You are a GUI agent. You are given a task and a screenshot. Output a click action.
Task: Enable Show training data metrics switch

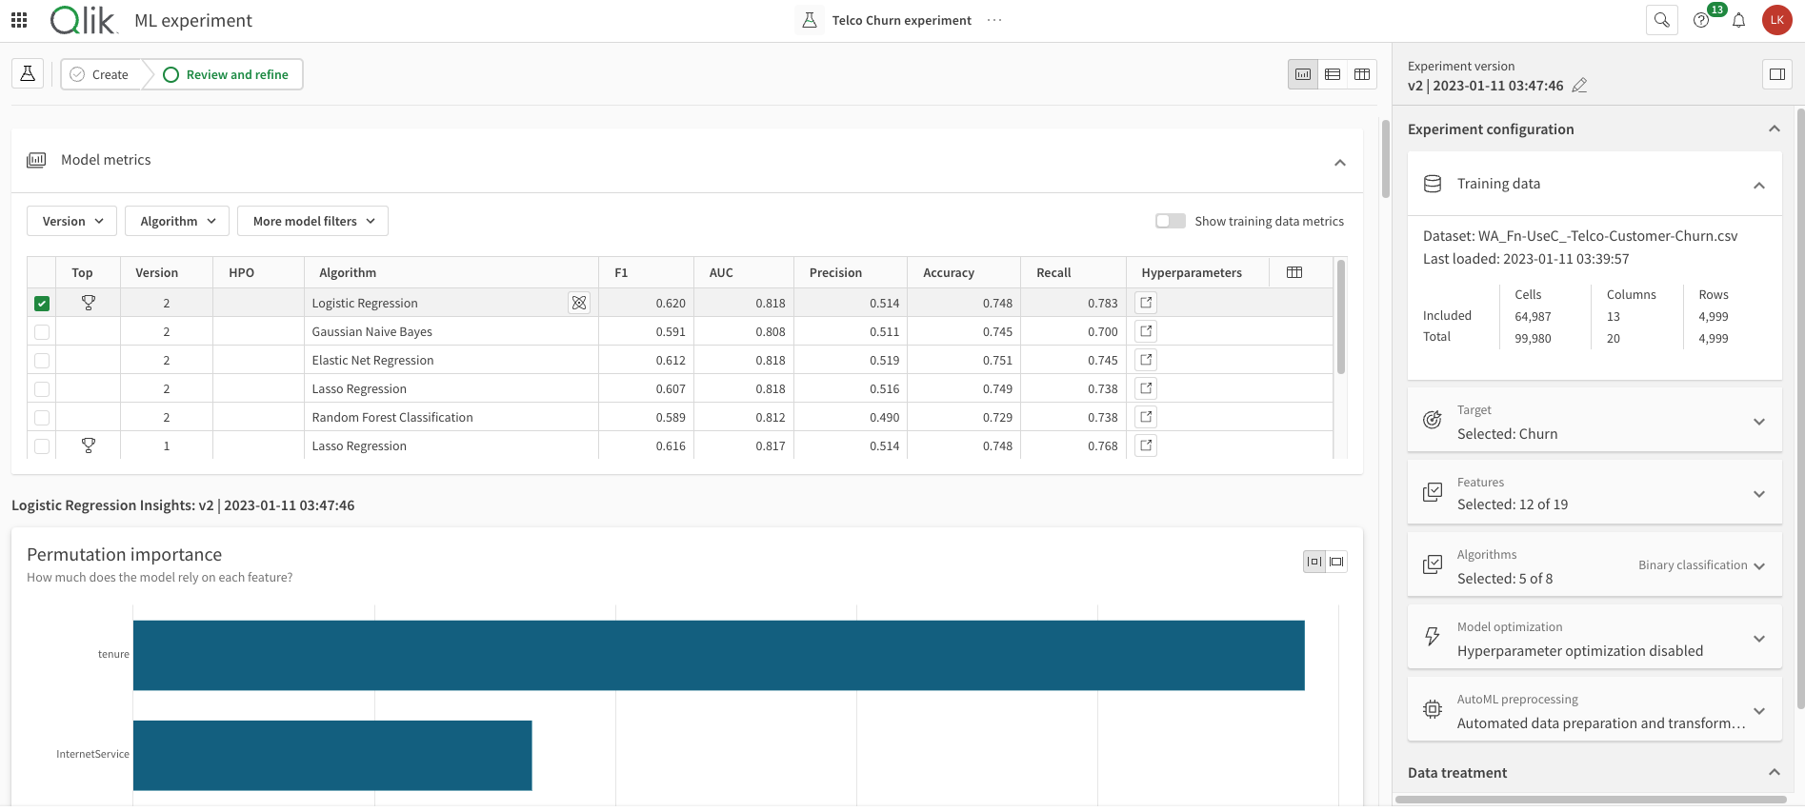point(1171,221)
